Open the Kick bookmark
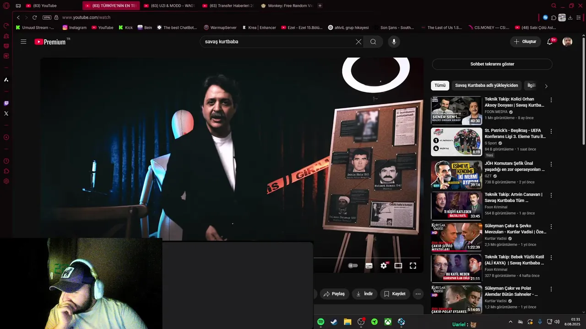Image resolution: width=586 pixels, height=329 pixels. [x=125, y=27]
